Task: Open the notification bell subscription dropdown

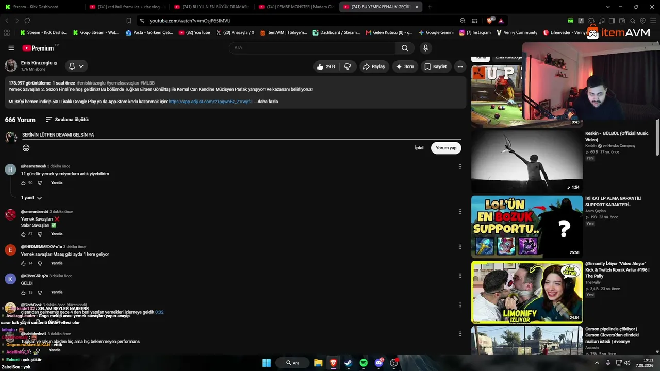Action: click(x=76, y=66)
